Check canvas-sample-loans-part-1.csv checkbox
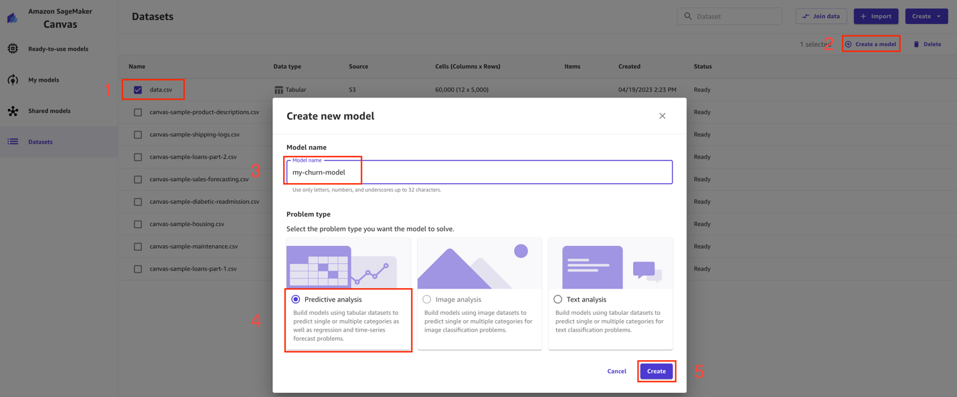Viewport: 957px width, 397px height. coord(138,269)
